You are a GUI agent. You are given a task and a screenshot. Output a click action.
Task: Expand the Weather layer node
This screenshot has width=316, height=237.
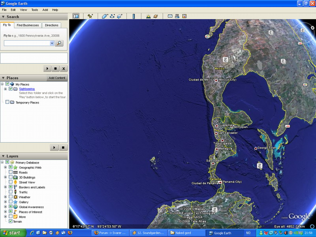pos(6,197)
